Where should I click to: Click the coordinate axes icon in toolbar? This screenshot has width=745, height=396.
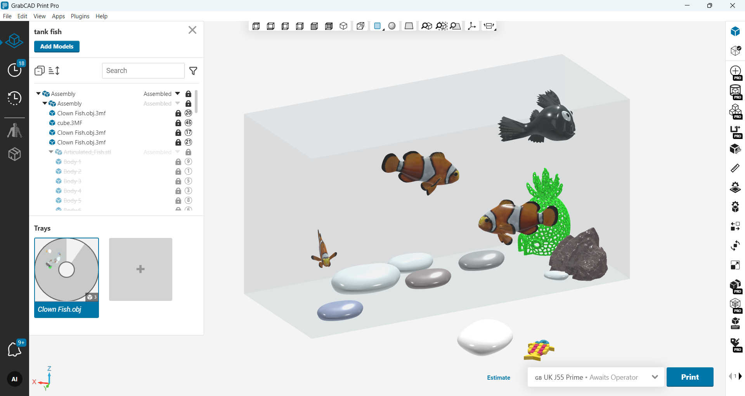(x=472, y=26)
